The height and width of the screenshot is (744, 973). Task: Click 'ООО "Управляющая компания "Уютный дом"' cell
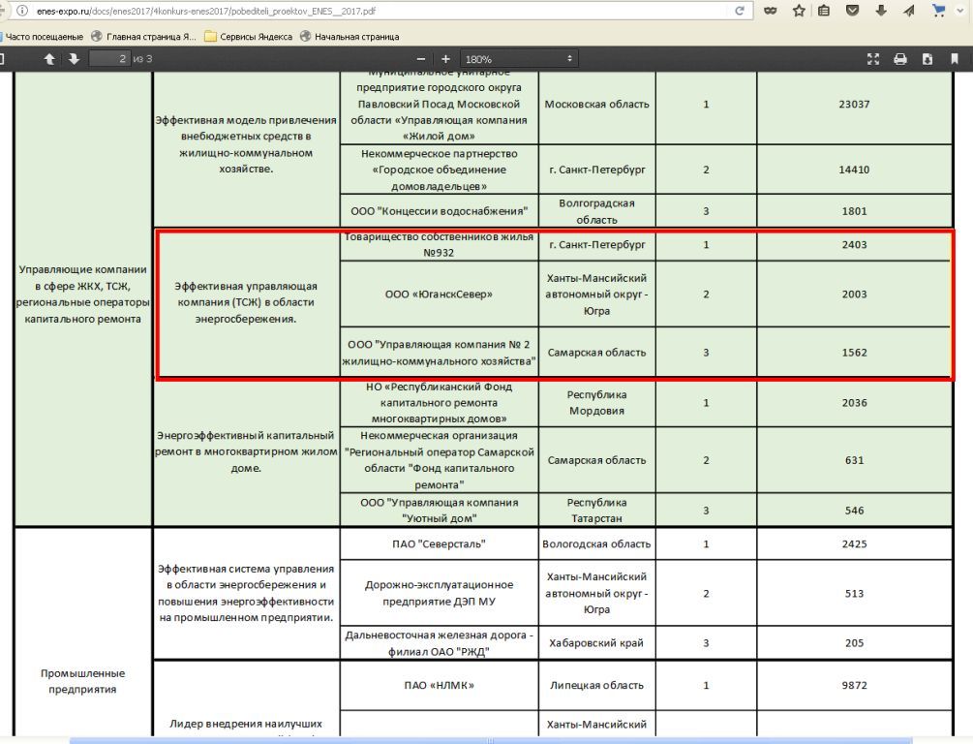click(x=439, y=511)
